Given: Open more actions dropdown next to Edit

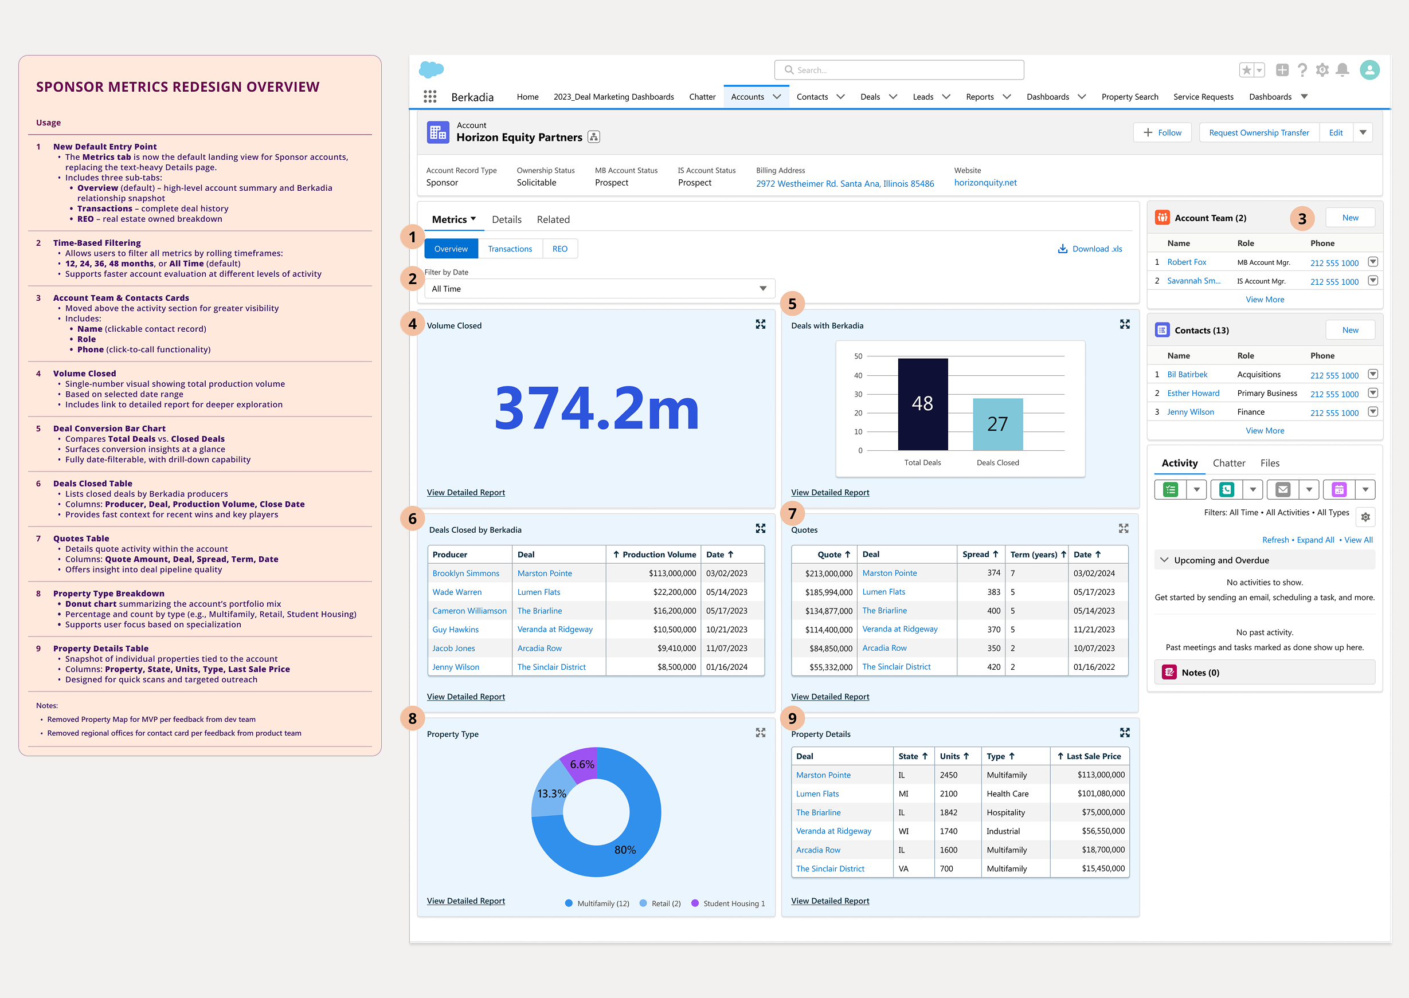Looking at the screenshot, I should [x=1363, y=133].
